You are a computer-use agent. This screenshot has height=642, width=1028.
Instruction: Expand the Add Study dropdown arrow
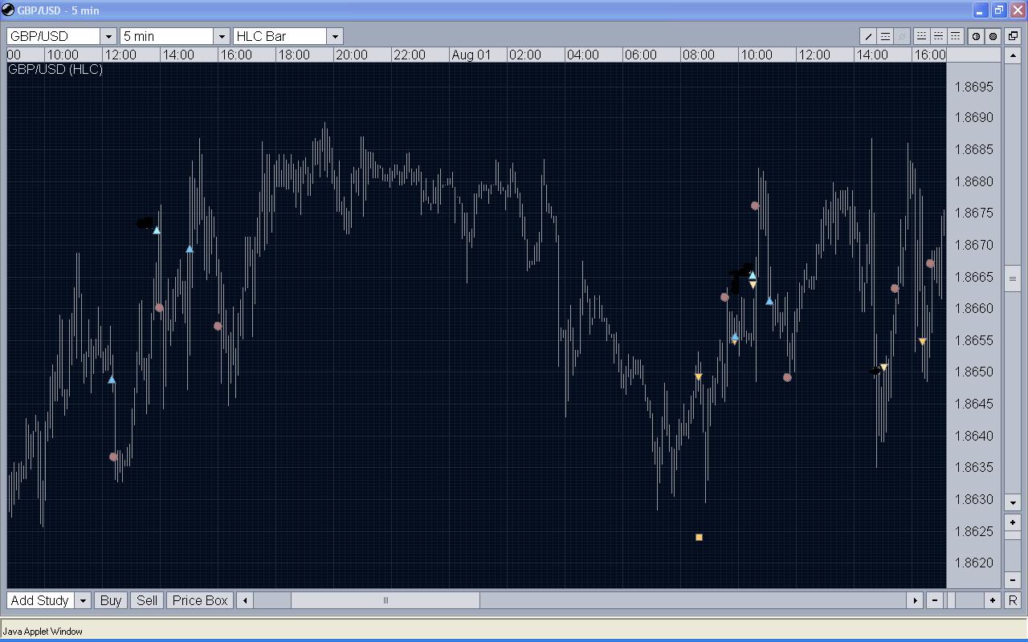[x=82, y=600]
